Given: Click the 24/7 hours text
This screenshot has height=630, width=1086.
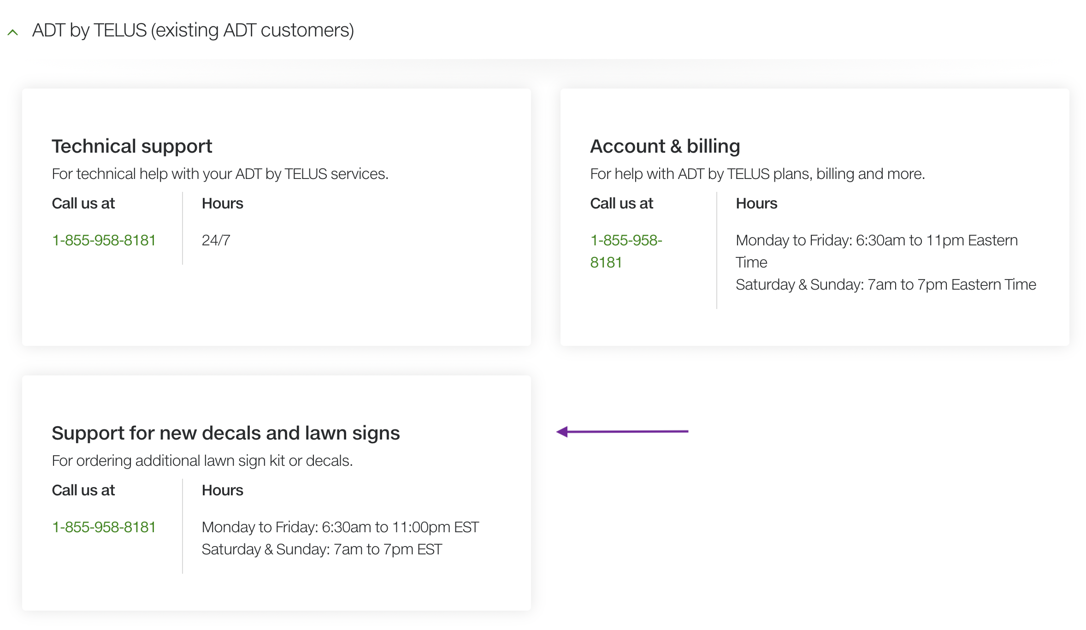Looking at the screenshot, I should (x=216, y=240).
